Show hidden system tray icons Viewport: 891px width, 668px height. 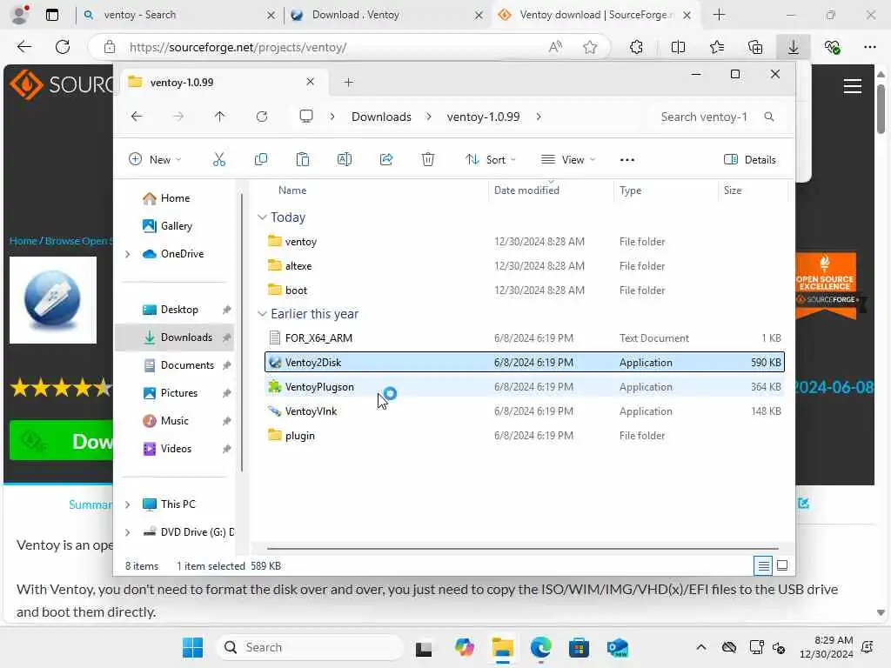click(x=701, y=647)
